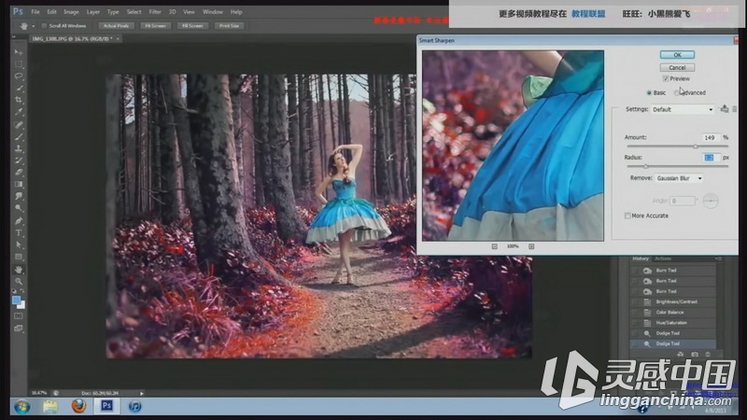Set history brush source at Hue/Saturation
The height and width of the screenshot is (420, 747).
pyautogui.click(x=635, y=323)
